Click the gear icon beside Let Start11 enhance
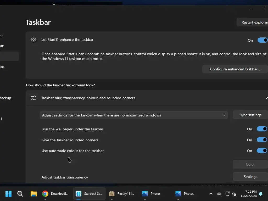The height and width of the screenshot is (201, 268). [x=33, y=40]
